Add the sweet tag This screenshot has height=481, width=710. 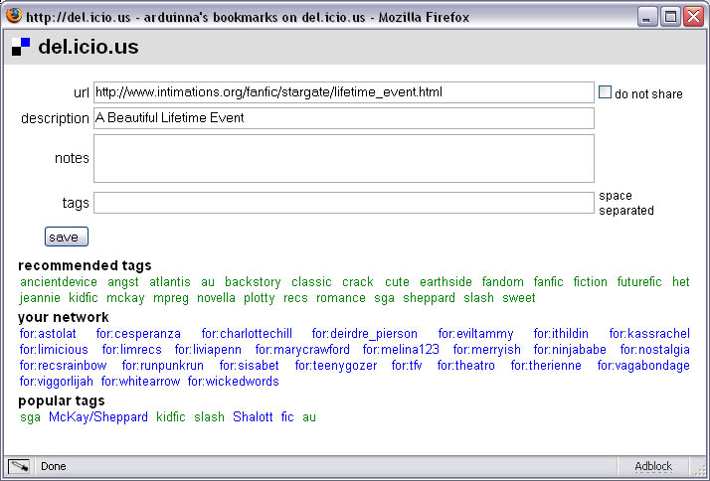pos(519,298)
